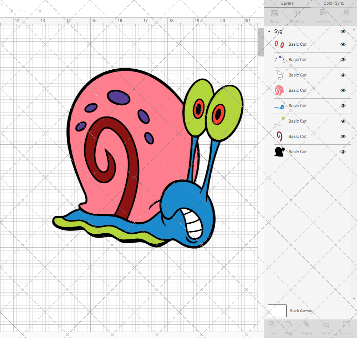Toggle visibility of the Svg group

[343, 31]
